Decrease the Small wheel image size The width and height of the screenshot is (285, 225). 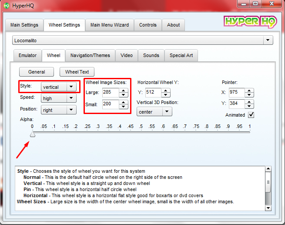124,107
